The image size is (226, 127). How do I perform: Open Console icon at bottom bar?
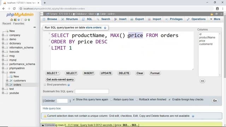coord(43,125)
